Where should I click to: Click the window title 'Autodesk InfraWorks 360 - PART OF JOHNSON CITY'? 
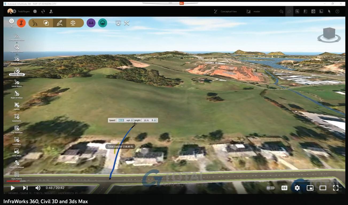click(32, 4)
